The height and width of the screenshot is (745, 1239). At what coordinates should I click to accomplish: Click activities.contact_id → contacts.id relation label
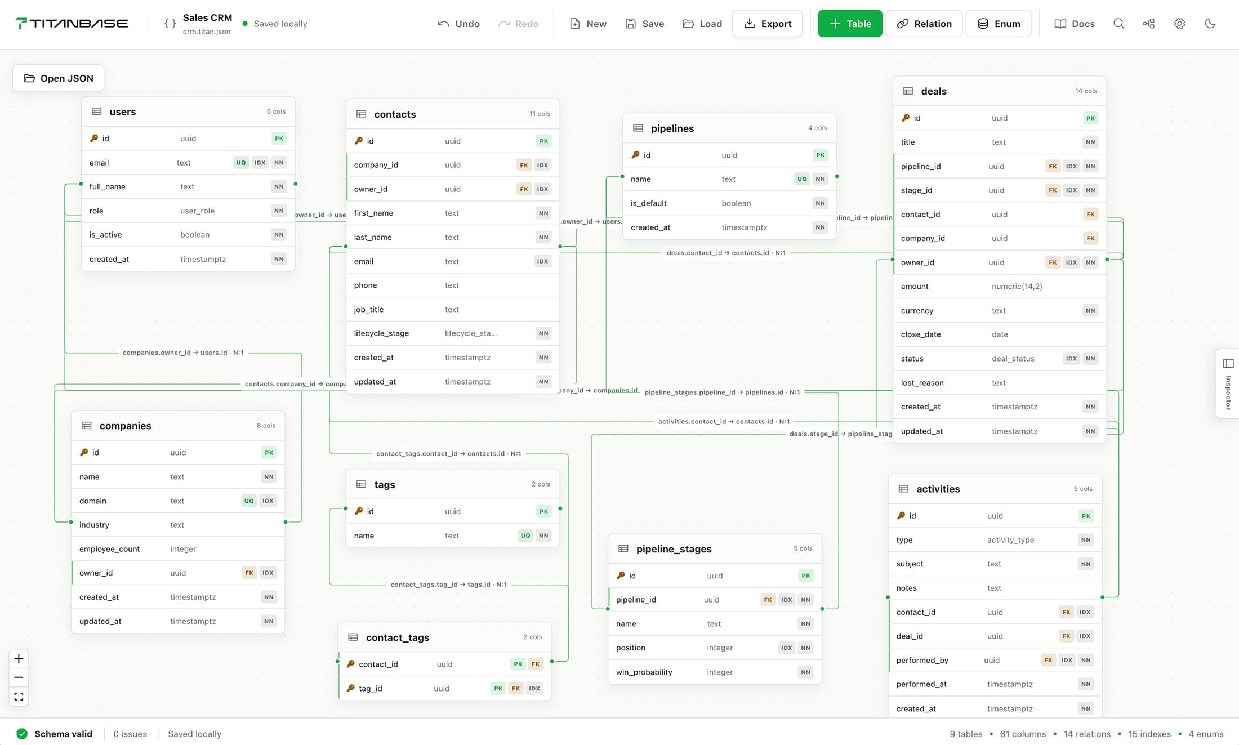point(724,421)
